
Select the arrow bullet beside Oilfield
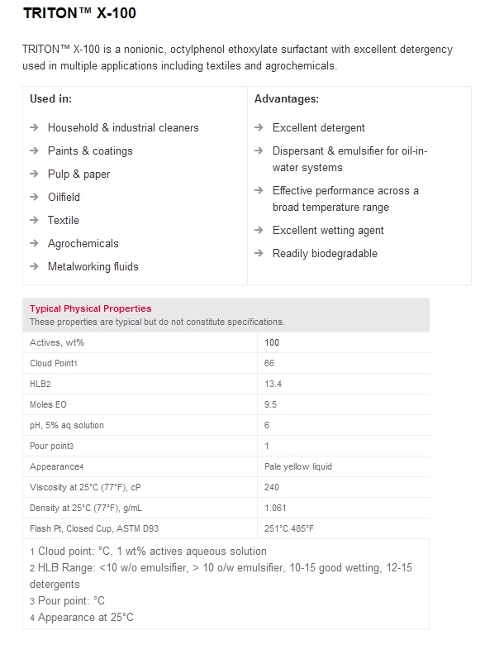tap(34, 197)
